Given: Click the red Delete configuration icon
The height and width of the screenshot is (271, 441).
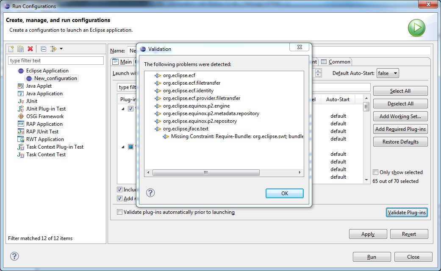Looking at the screenshot, I should pyautogui.click(x=31, y=49).
